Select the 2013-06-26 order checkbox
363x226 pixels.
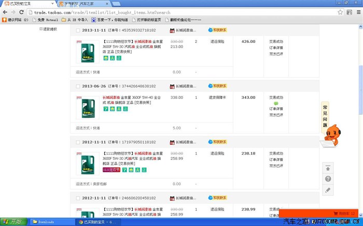78,86
